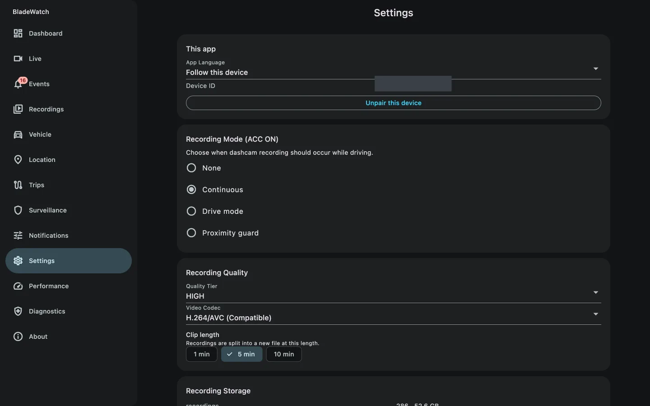650x406 pixels.
Task: Click the Recordings library icon
Action: 18,109
